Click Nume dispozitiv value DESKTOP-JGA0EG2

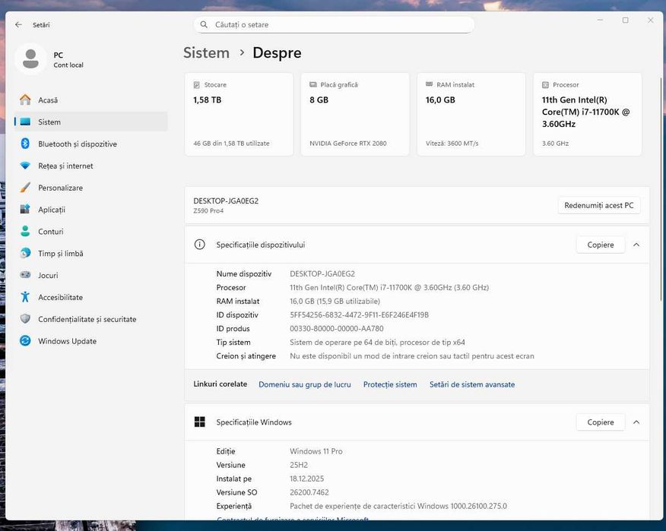point(322,273)
